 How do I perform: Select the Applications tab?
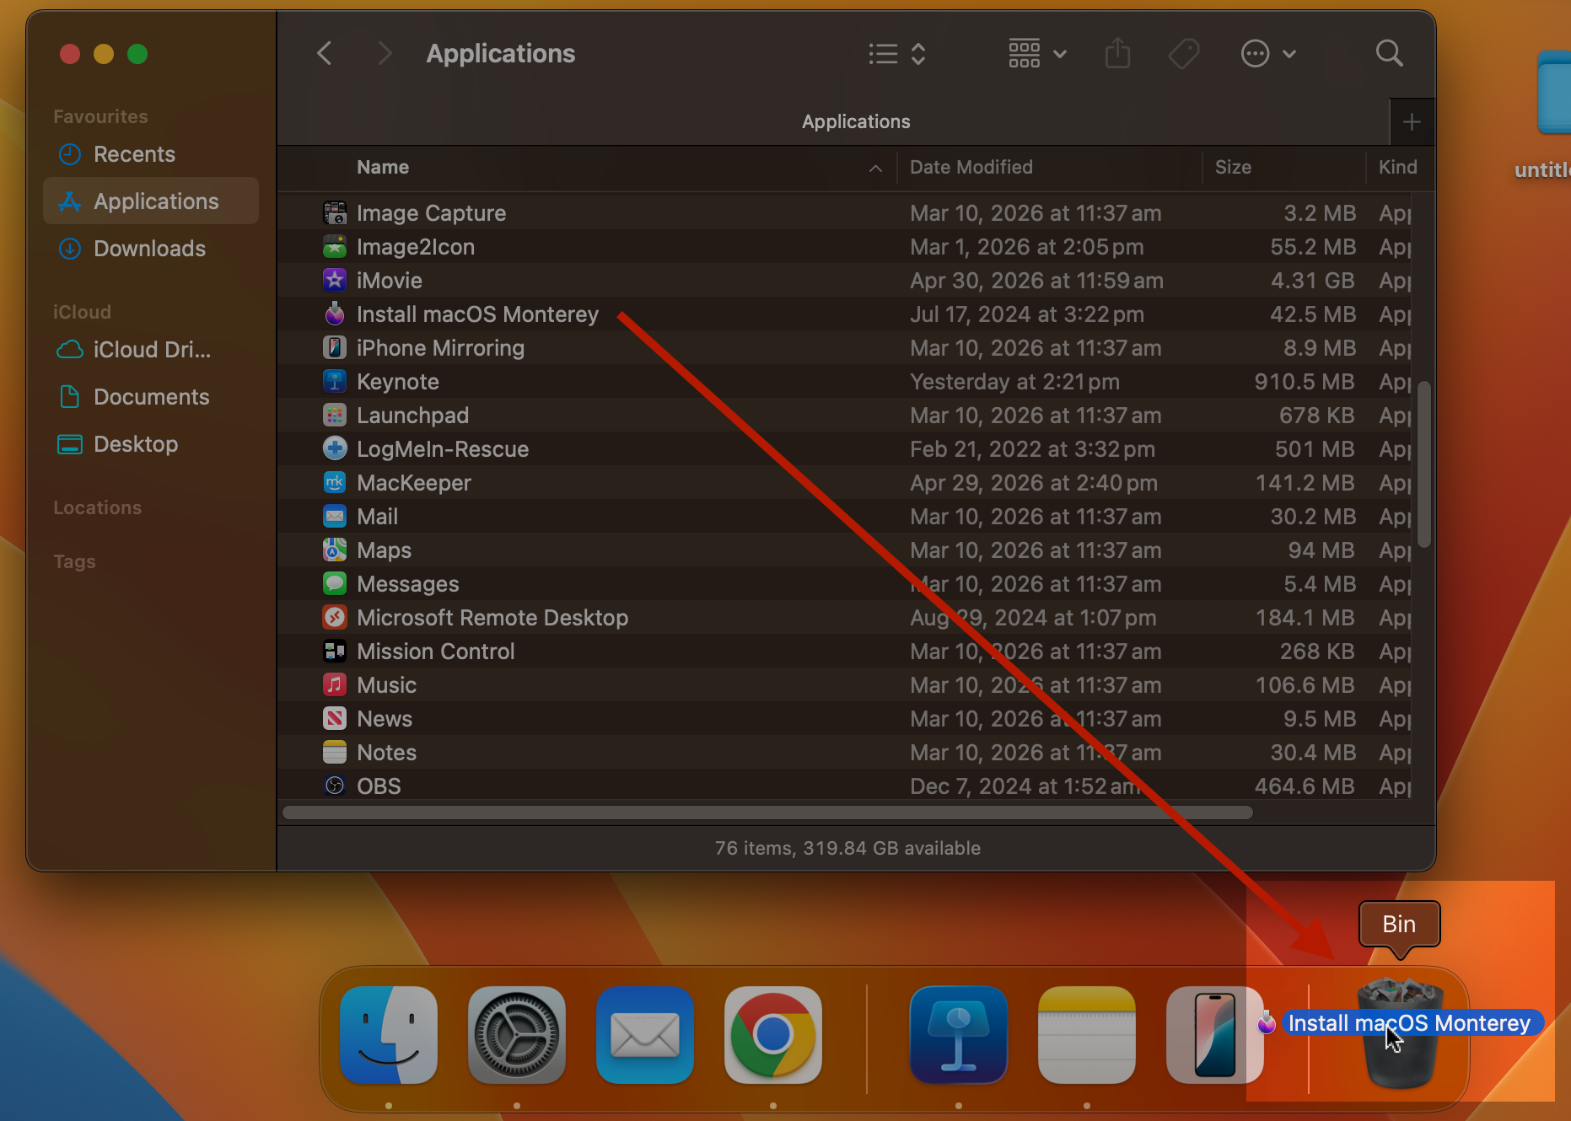(x=856, y=121)
